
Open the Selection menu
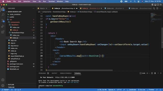tap(27, 2)
